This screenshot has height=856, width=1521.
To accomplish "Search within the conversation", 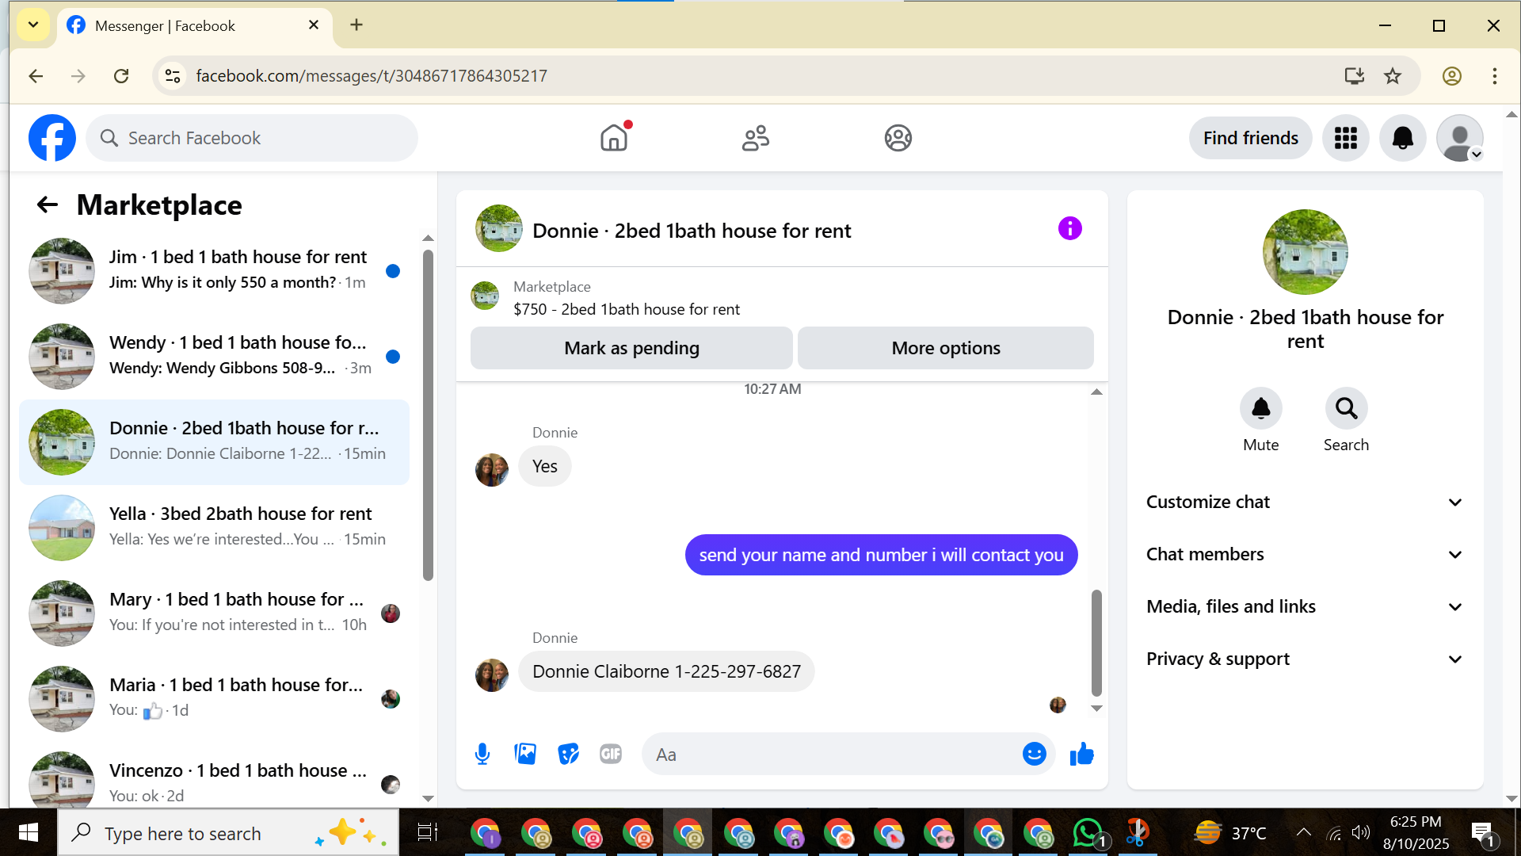I will coord(1345,409).
